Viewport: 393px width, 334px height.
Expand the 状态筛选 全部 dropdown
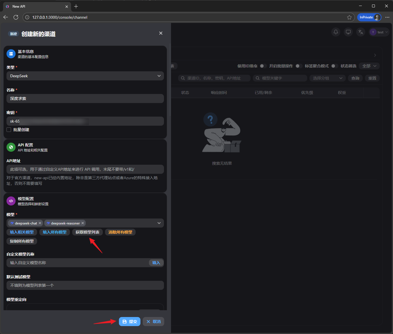coord(369,66)
